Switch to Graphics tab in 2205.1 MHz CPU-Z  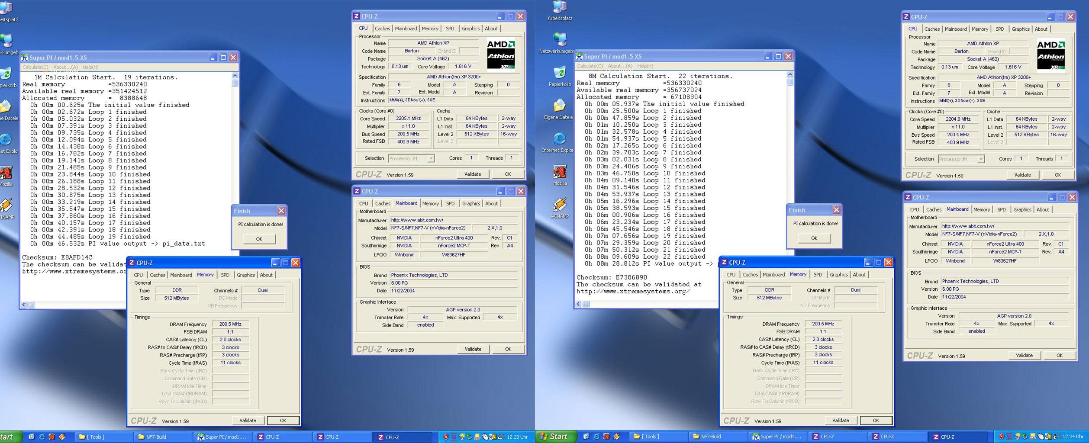[x=470, y=29]
